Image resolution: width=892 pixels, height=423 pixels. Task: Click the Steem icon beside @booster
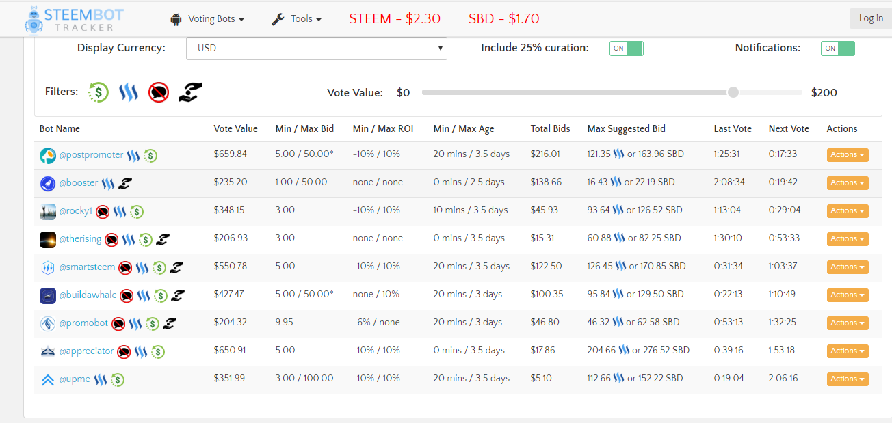coord(108,183)
